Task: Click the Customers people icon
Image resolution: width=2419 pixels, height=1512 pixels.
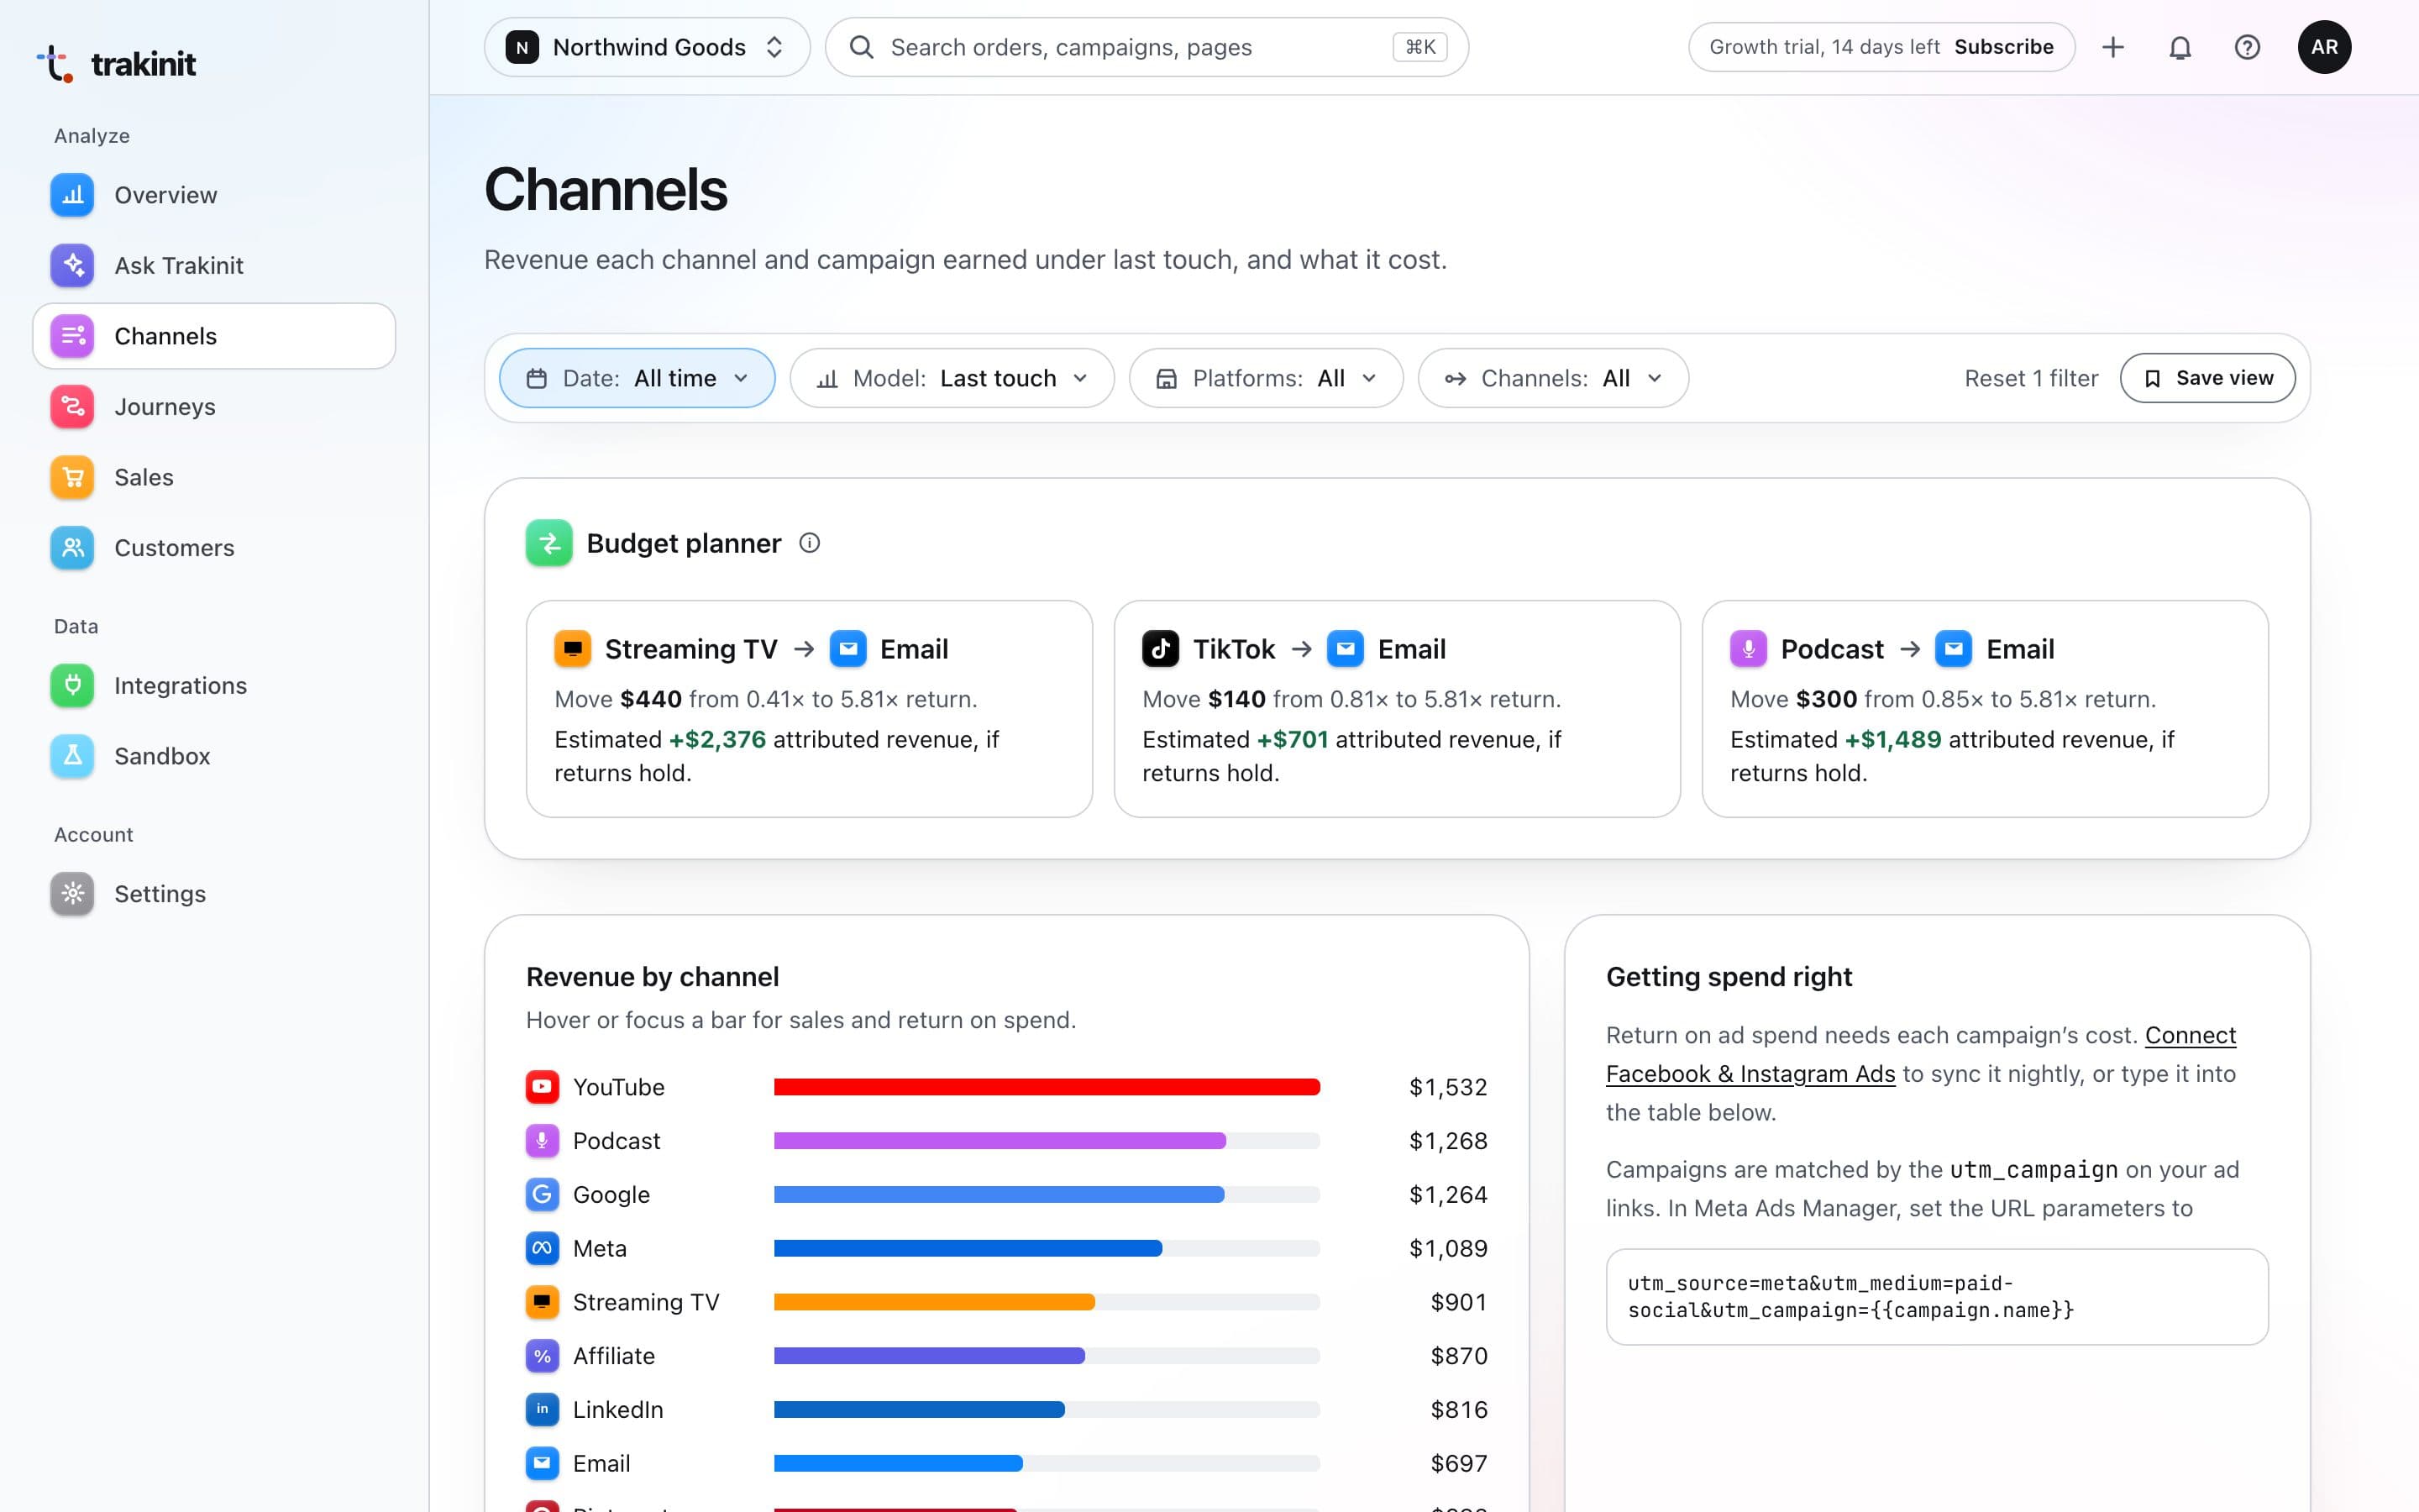Action: pyautogui.click(x=72, y=548)
